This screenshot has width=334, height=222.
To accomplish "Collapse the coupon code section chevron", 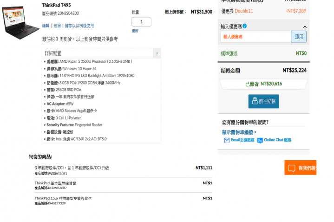I will tap(305, 27).
